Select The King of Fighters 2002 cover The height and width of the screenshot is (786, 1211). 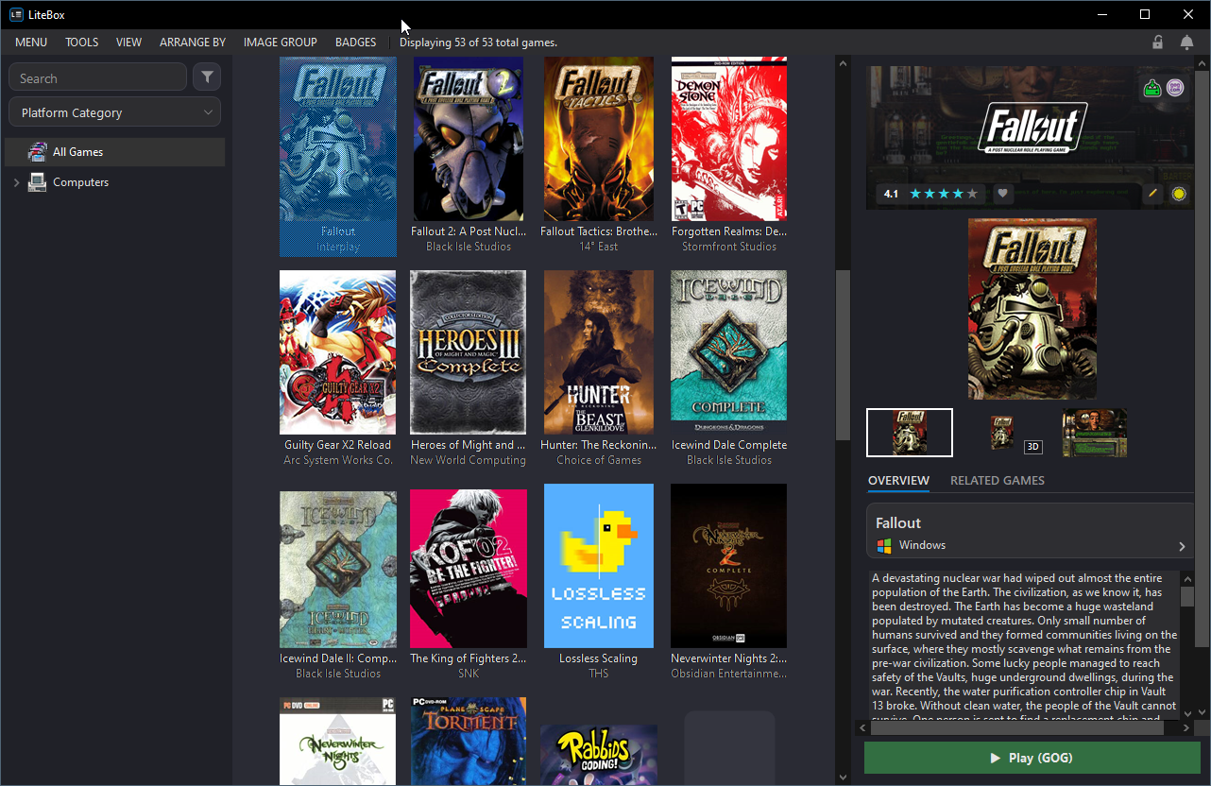click(469, 569)
